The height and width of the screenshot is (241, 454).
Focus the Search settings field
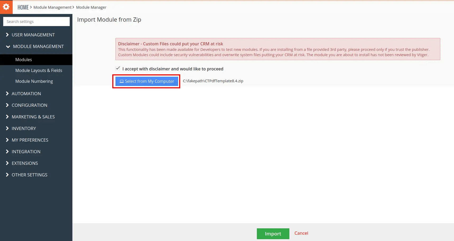click(x=36, y=22)
